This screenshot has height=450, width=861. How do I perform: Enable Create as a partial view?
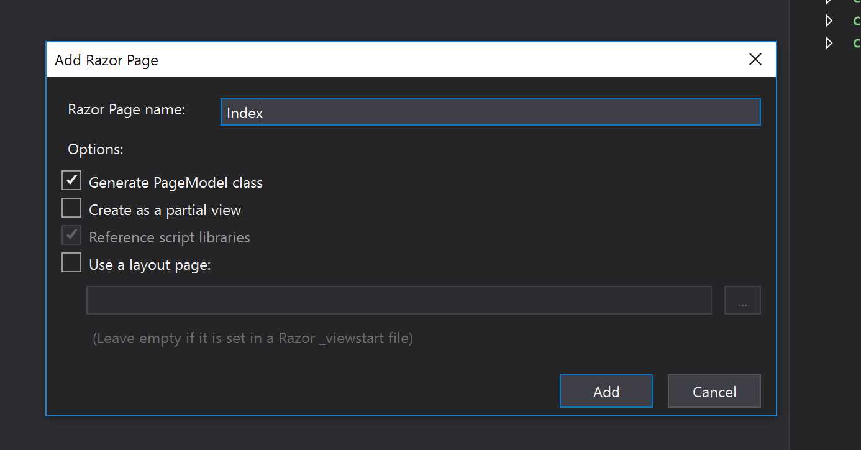[71, 207]
